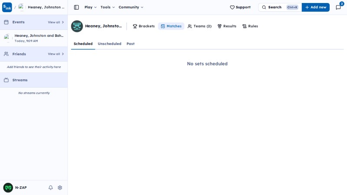
Task: Open the Search field
Action: 280,7
